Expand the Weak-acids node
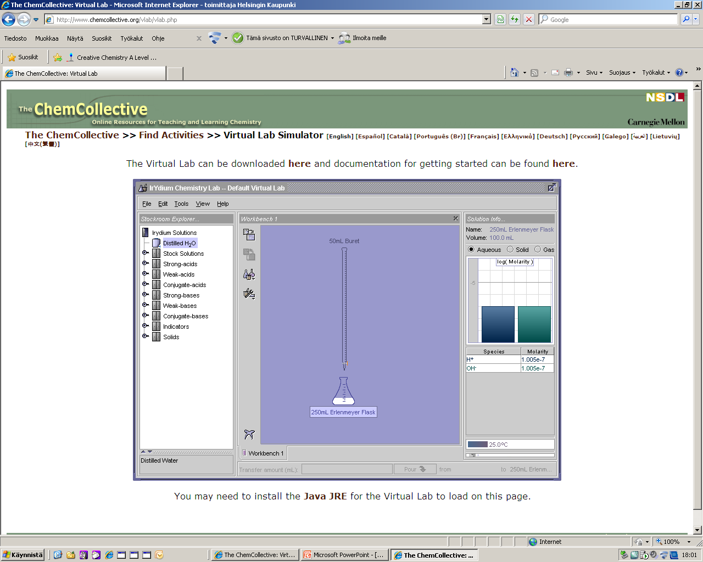The height and width of the screenshot is (562, 703). [146, 274]
